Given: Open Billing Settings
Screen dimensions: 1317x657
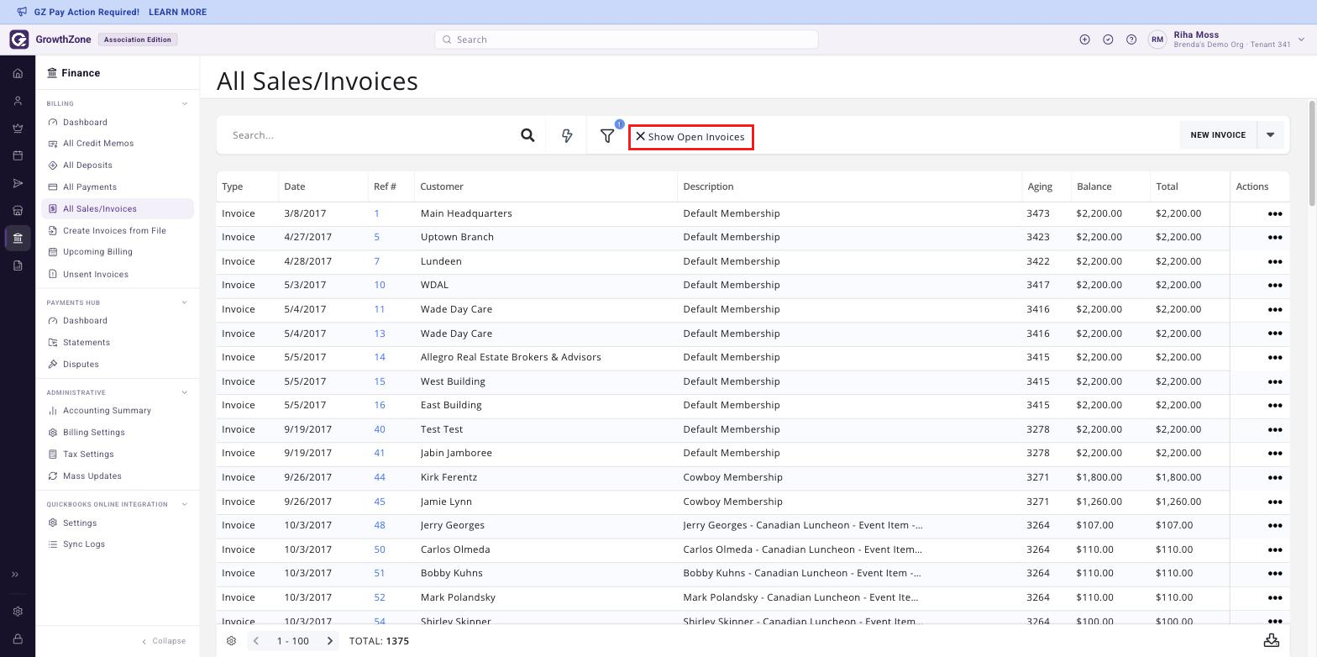Looking at the screenshot, I should (93, 433).
